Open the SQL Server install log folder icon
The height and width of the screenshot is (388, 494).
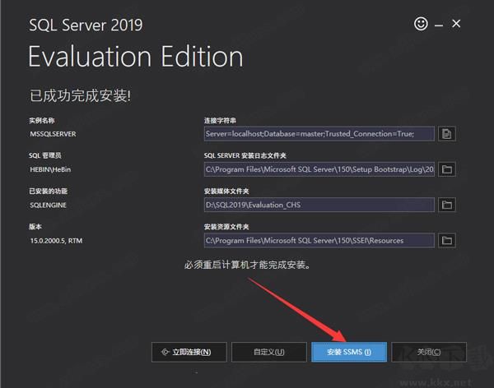pyautogui.click(x=447, y=169)
